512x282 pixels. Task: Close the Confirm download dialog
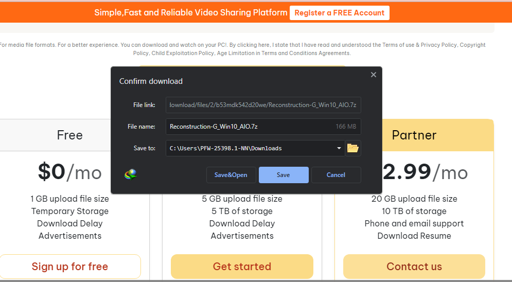(x=374, y=75)
